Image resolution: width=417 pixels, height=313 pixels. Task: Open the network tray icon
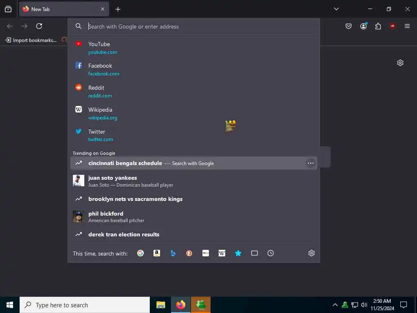click(355, 305)
